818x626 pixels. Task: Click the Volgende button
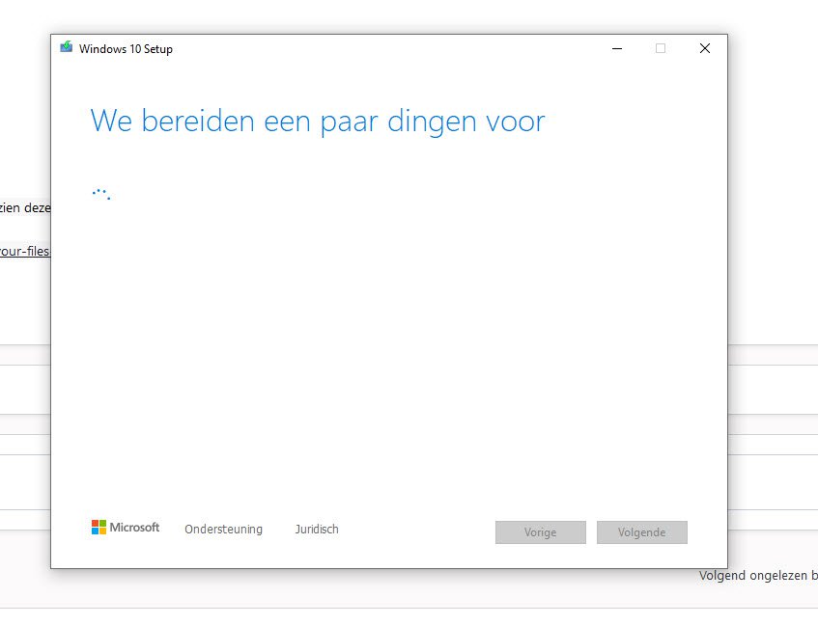tap(641, 532)
